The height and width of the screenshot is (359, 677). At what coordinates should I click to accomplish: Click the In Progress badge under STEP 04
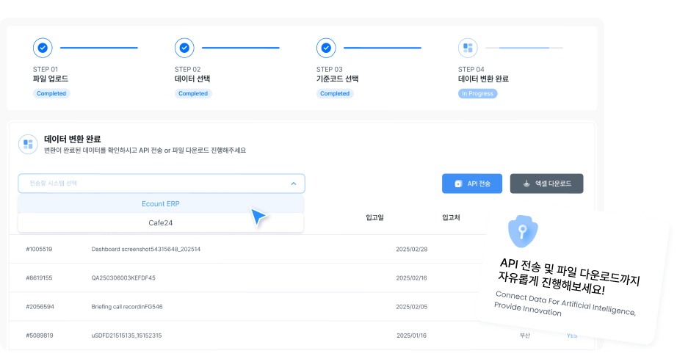[477, 94]
